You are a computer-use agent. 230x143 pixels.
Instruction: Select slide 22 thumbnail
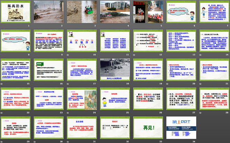tap(16, 99)
